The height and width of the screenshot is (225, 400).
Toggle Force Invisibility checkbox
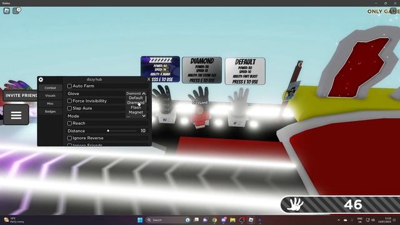[x=69, y=101]
